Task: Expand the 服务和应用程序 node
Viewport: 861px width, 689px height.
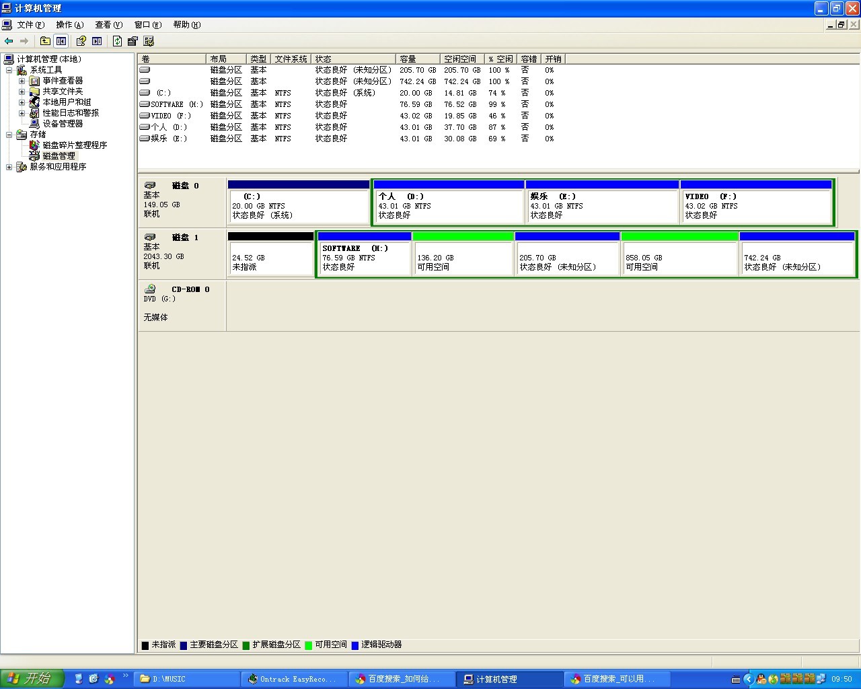Action: [9, 167]
